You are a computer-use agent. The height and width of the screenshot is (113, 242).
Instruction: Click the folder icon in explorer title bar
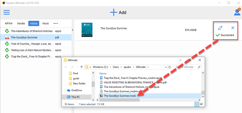point(65,60)
